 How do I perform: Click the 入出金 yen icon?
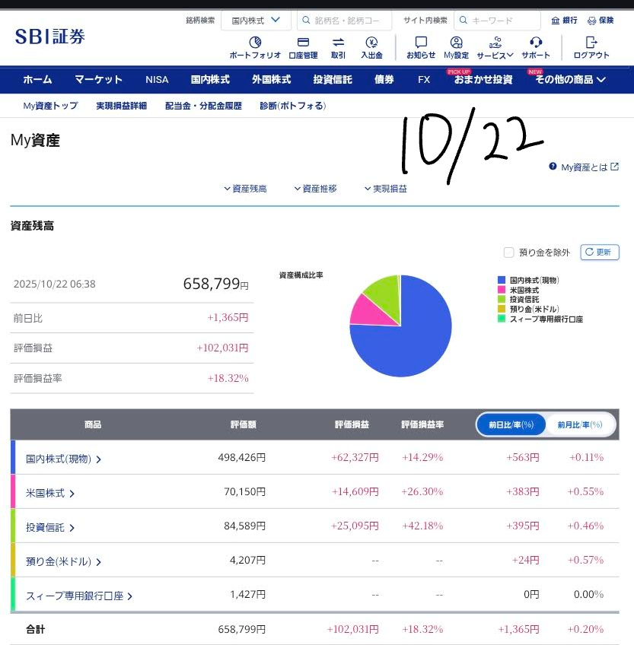coord(371,43)
